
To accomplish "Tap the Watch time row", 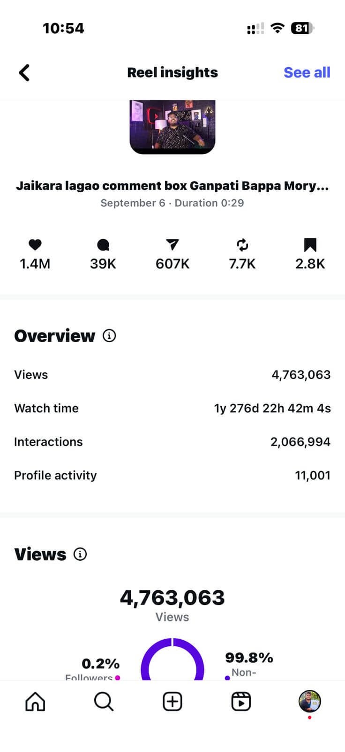I will tap(172, 408).
